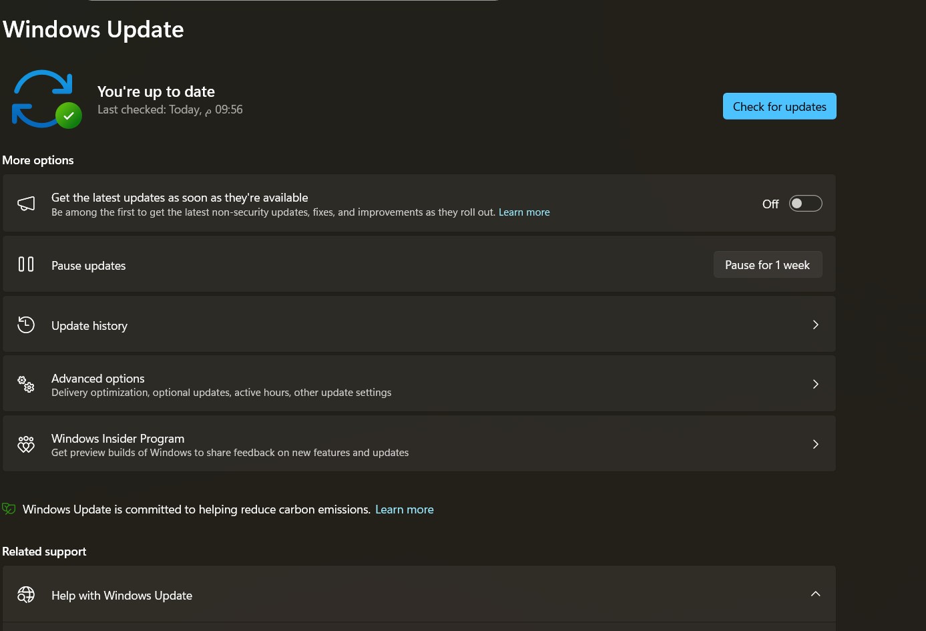Click the globe icon for Help with Windows Update

pyautogui.click(x=26, y=594)
